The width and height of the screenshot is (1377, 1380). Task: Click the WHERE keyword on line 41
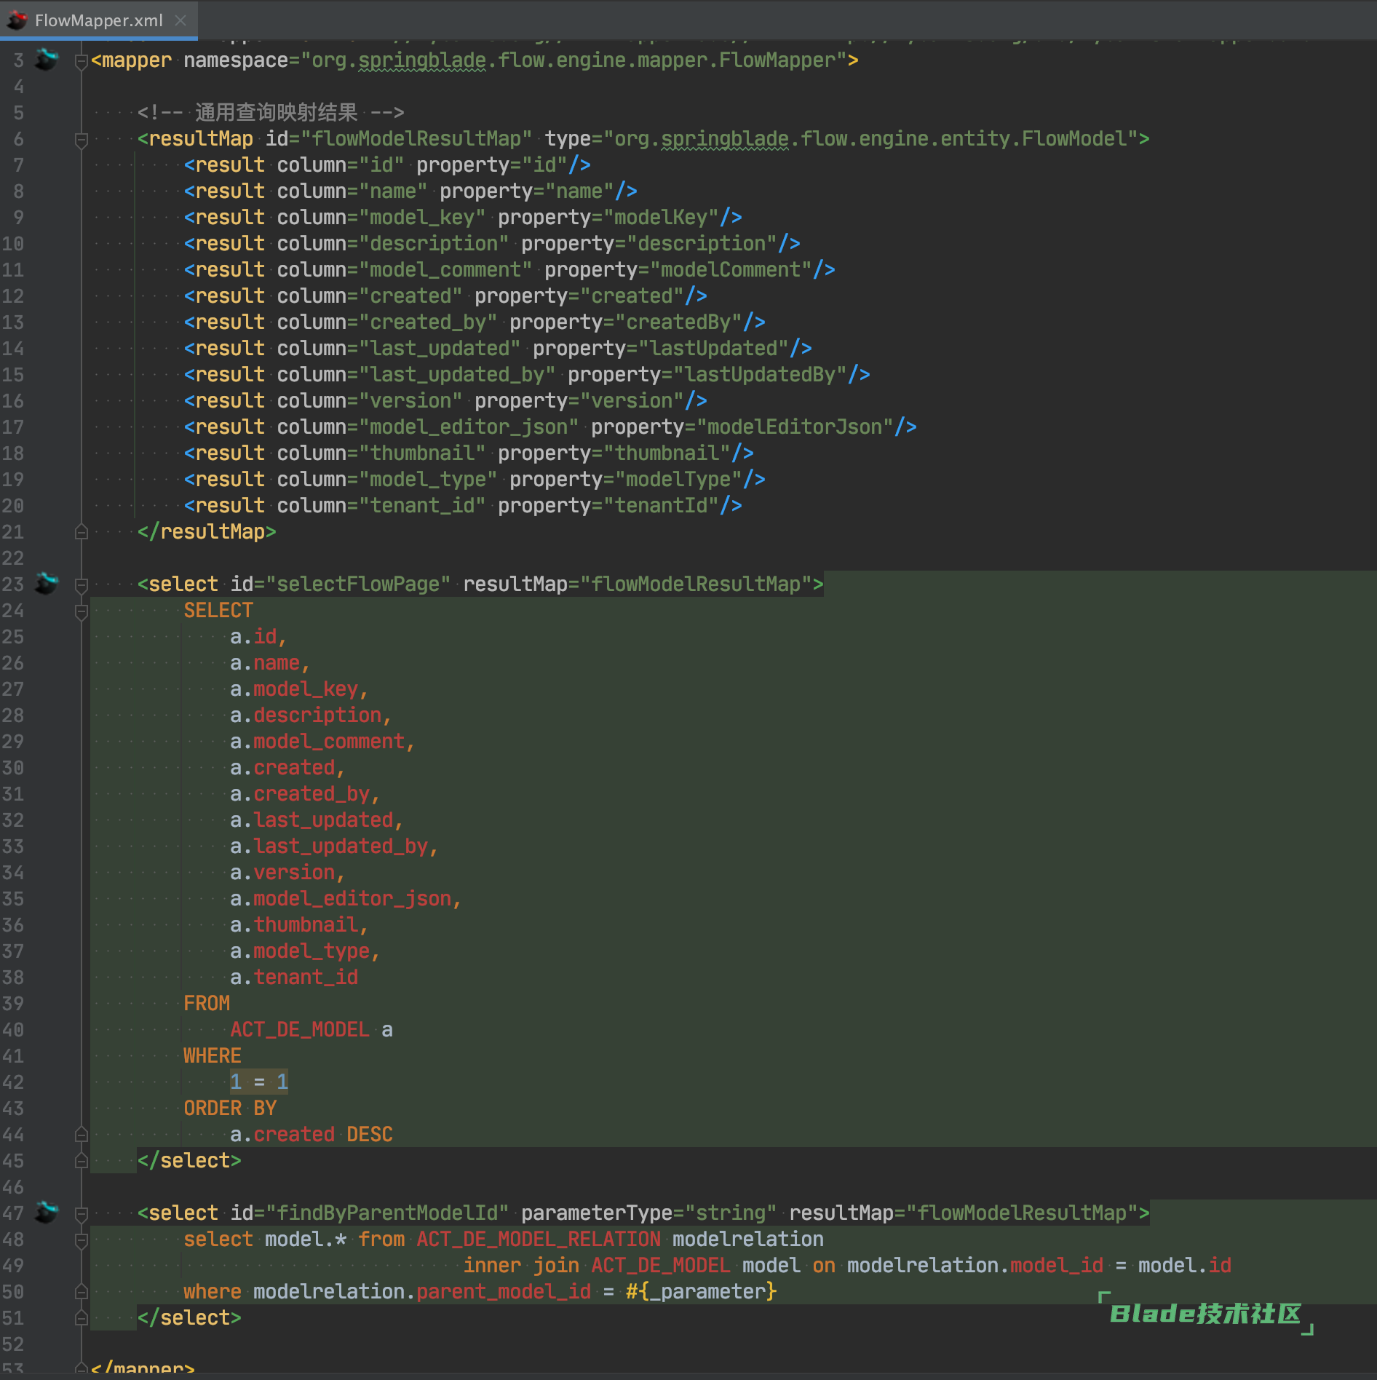pos(213,1056)
